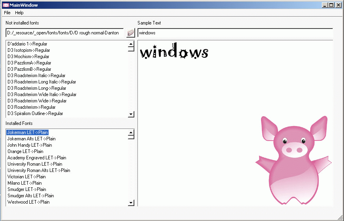Select Smudger LET->Plain font
344x221 pixels.
26,189
